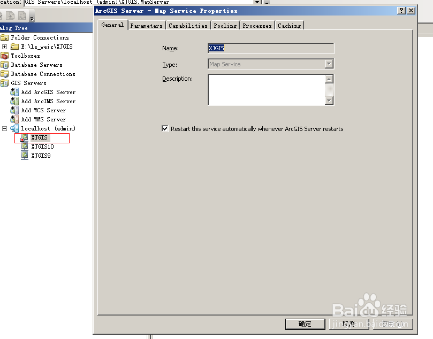The height and width of the screenshot is (339, 433).
Task: Click the XJGIS9 map service icon
Action: (x=25, y=156)
